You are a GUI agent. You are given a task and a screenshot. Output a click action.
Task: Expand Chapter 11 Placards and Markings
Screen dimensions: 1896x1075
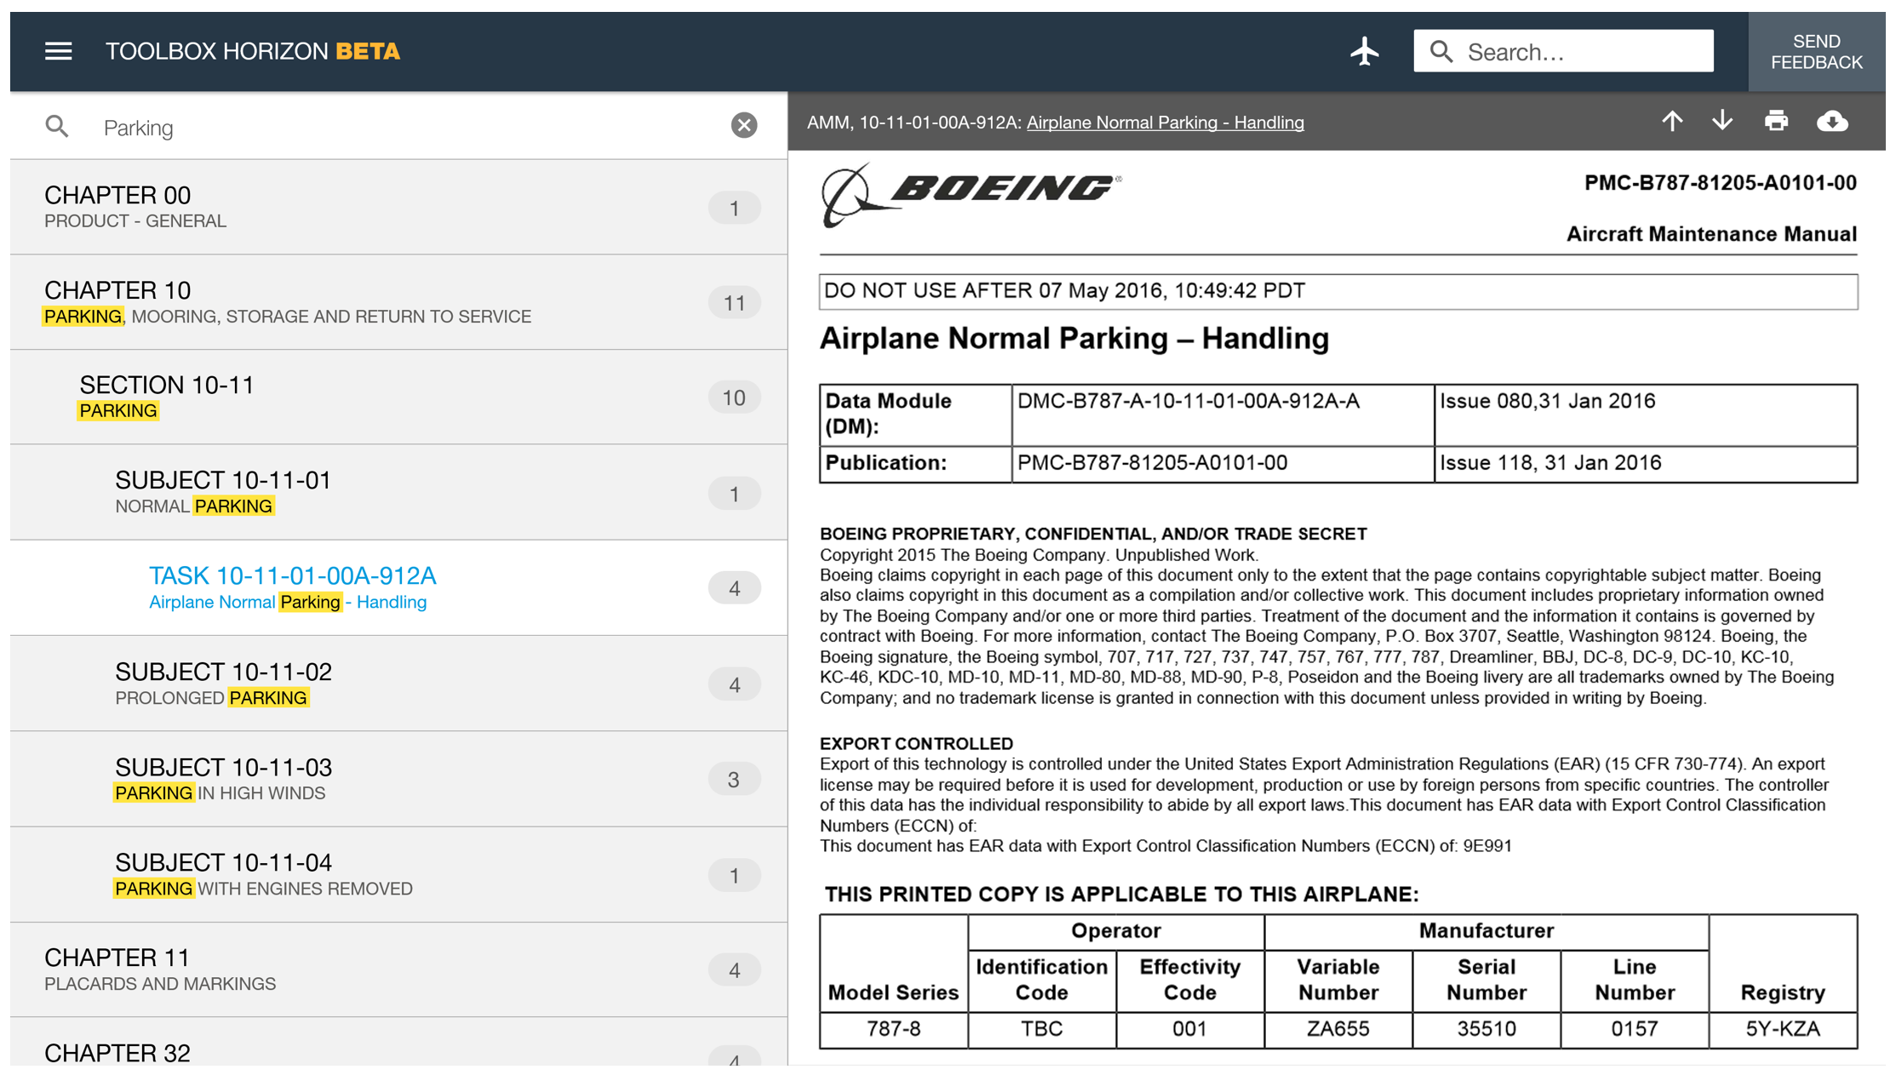pos(398,969)
